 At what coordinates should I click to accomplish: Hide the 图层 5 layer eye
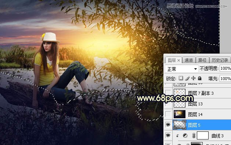(x=168, y=125)
